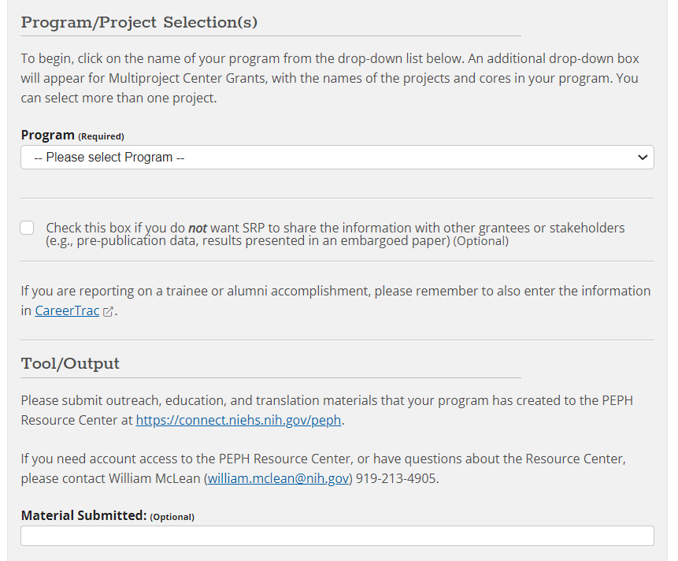678x561 pixels.
Task: Open the connect.niehs.nih.gov/peph link
Action: 238,420
